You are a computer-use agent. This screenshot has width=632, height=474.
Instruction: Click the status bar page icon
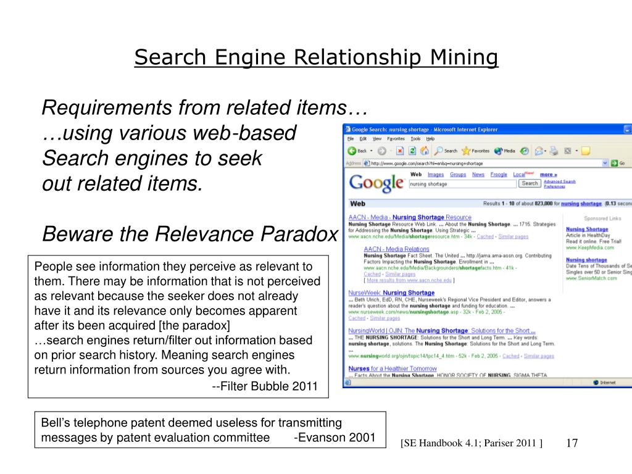point(348,383)
